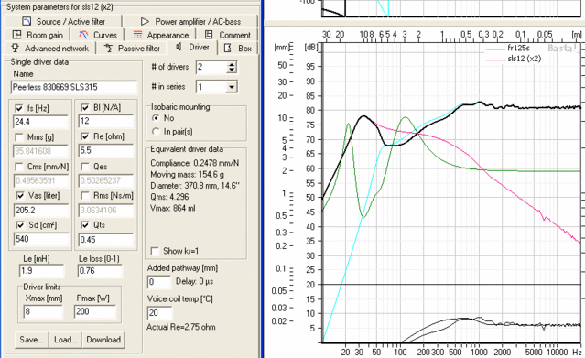Click the Driver tab speaker icon
The width and height of the screenshot is (585, 358).
tap(179, 47)
